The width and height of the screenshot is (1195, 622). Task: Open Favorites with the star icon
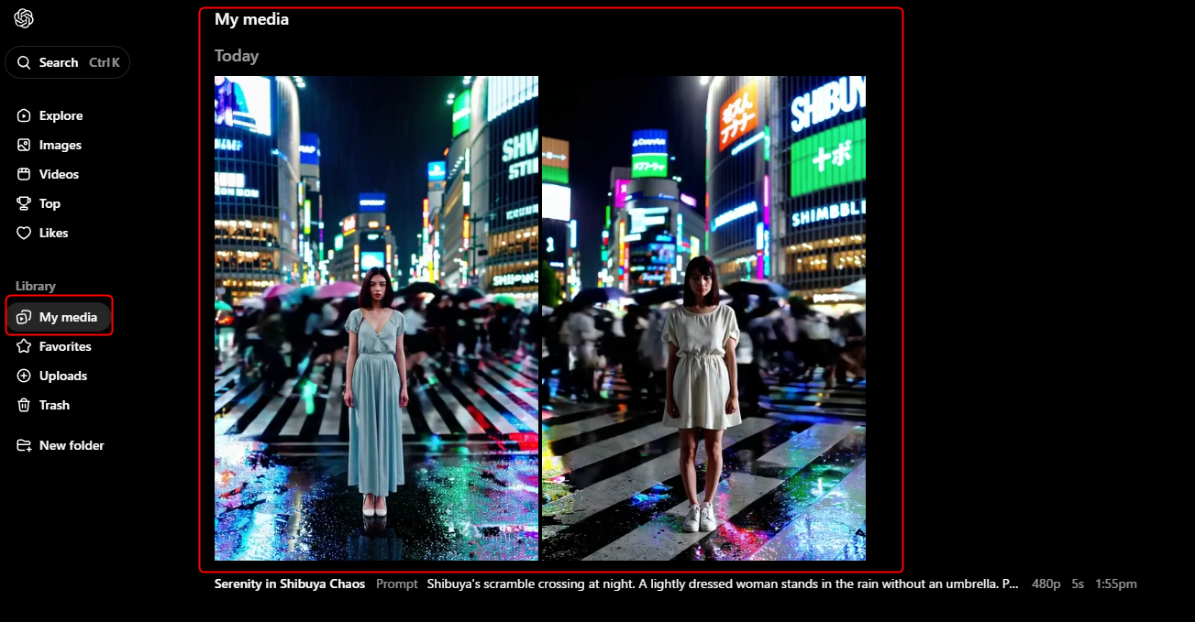pyautogui.click(x=24, y=346)
